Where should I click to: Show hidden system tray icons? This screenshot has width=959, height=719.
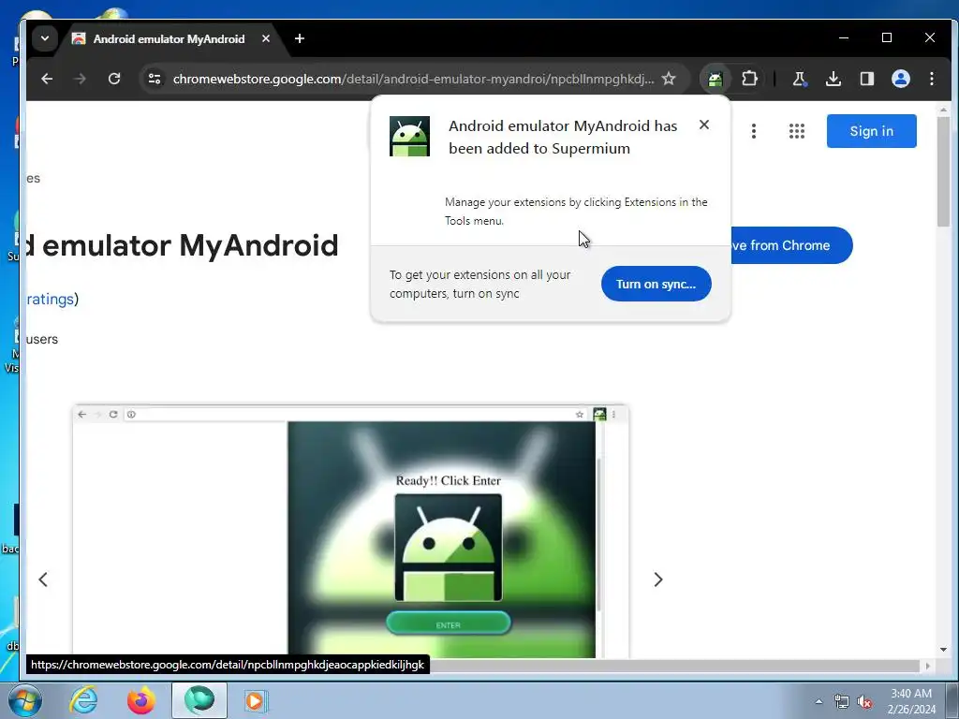pyautogui.click(x=819, y=701)
